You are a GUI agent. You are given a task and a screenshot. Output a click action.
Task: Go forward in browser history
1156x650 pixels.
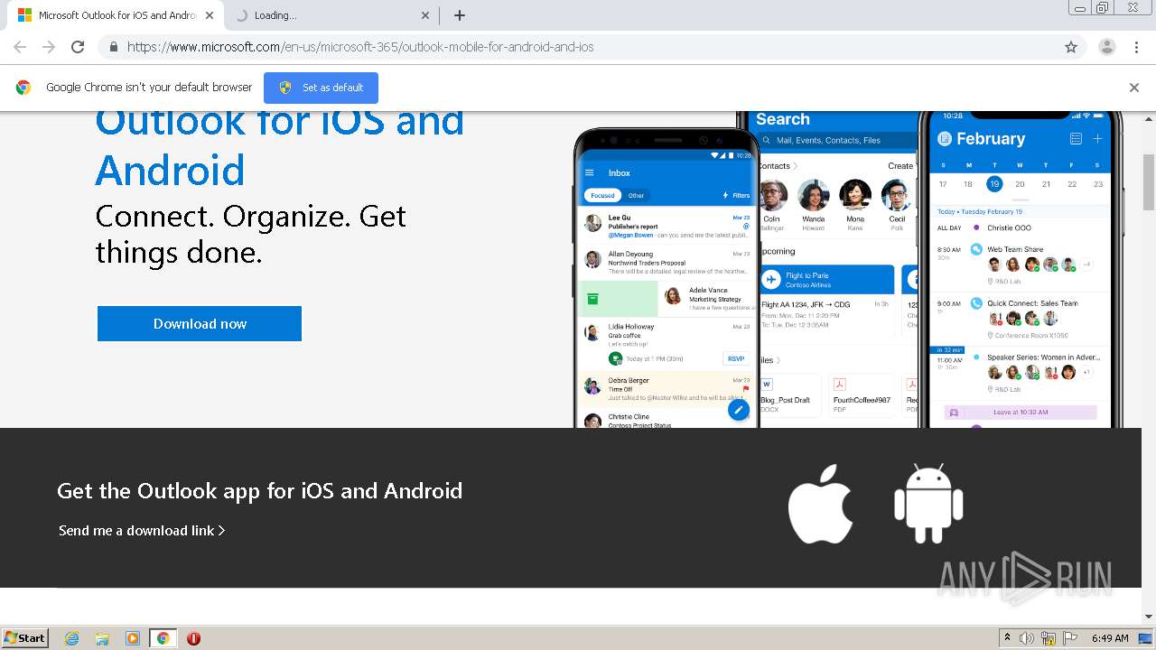tap(49, 47)
